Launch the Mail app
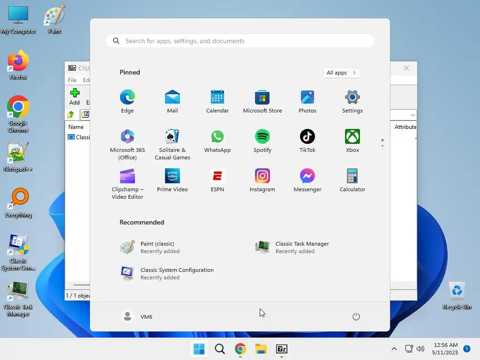The width and height of the screenshot is (480, 360). [x=172, y=102]
